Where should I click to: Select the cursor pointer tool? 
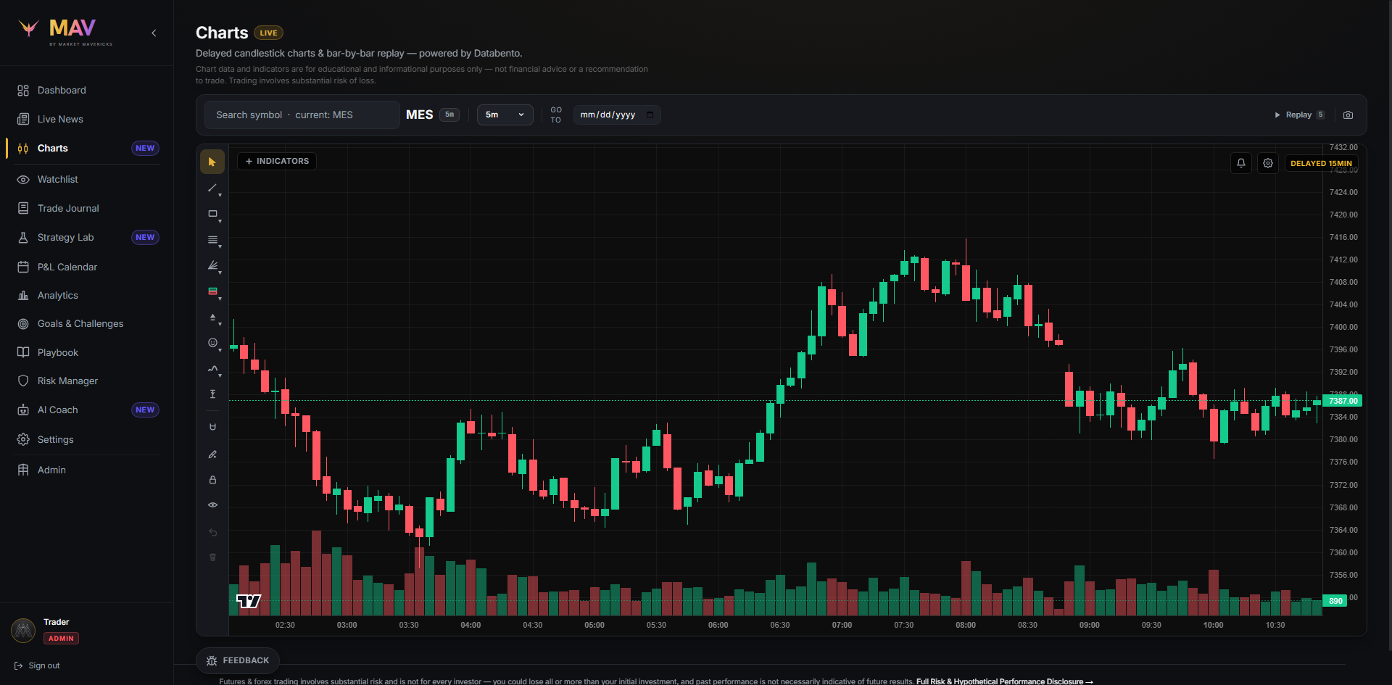click(212, 162)
